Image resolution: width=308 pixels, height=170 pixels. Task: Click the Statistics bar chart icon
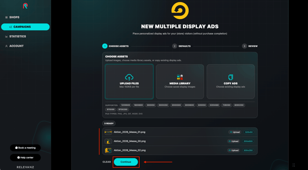point(6,37)
